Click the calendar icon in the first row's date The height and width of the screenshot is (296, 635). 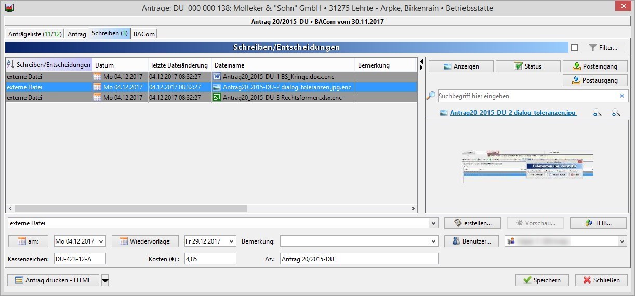point(97,77)
